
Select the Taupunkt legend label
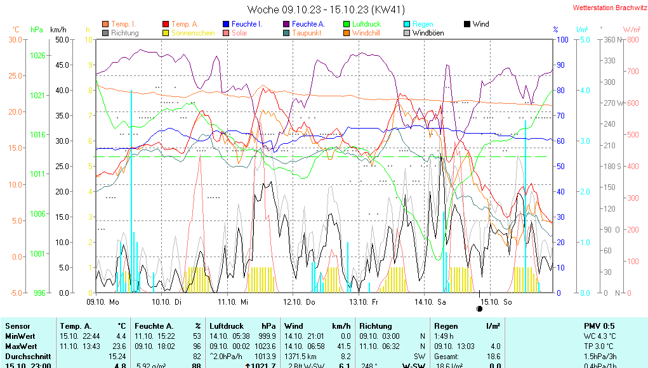(307, 33)
